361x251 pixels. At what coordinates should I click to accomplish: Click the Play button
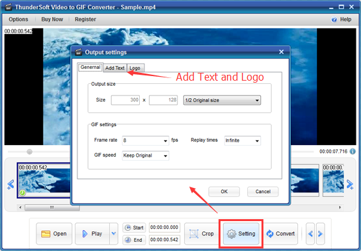(x=92, y=233)
